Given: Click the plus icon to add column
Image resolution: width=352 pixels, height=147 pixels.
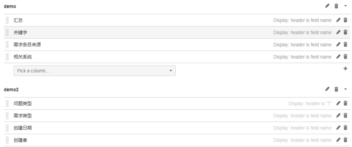Looking at the screenshot, I should point(345,69).
